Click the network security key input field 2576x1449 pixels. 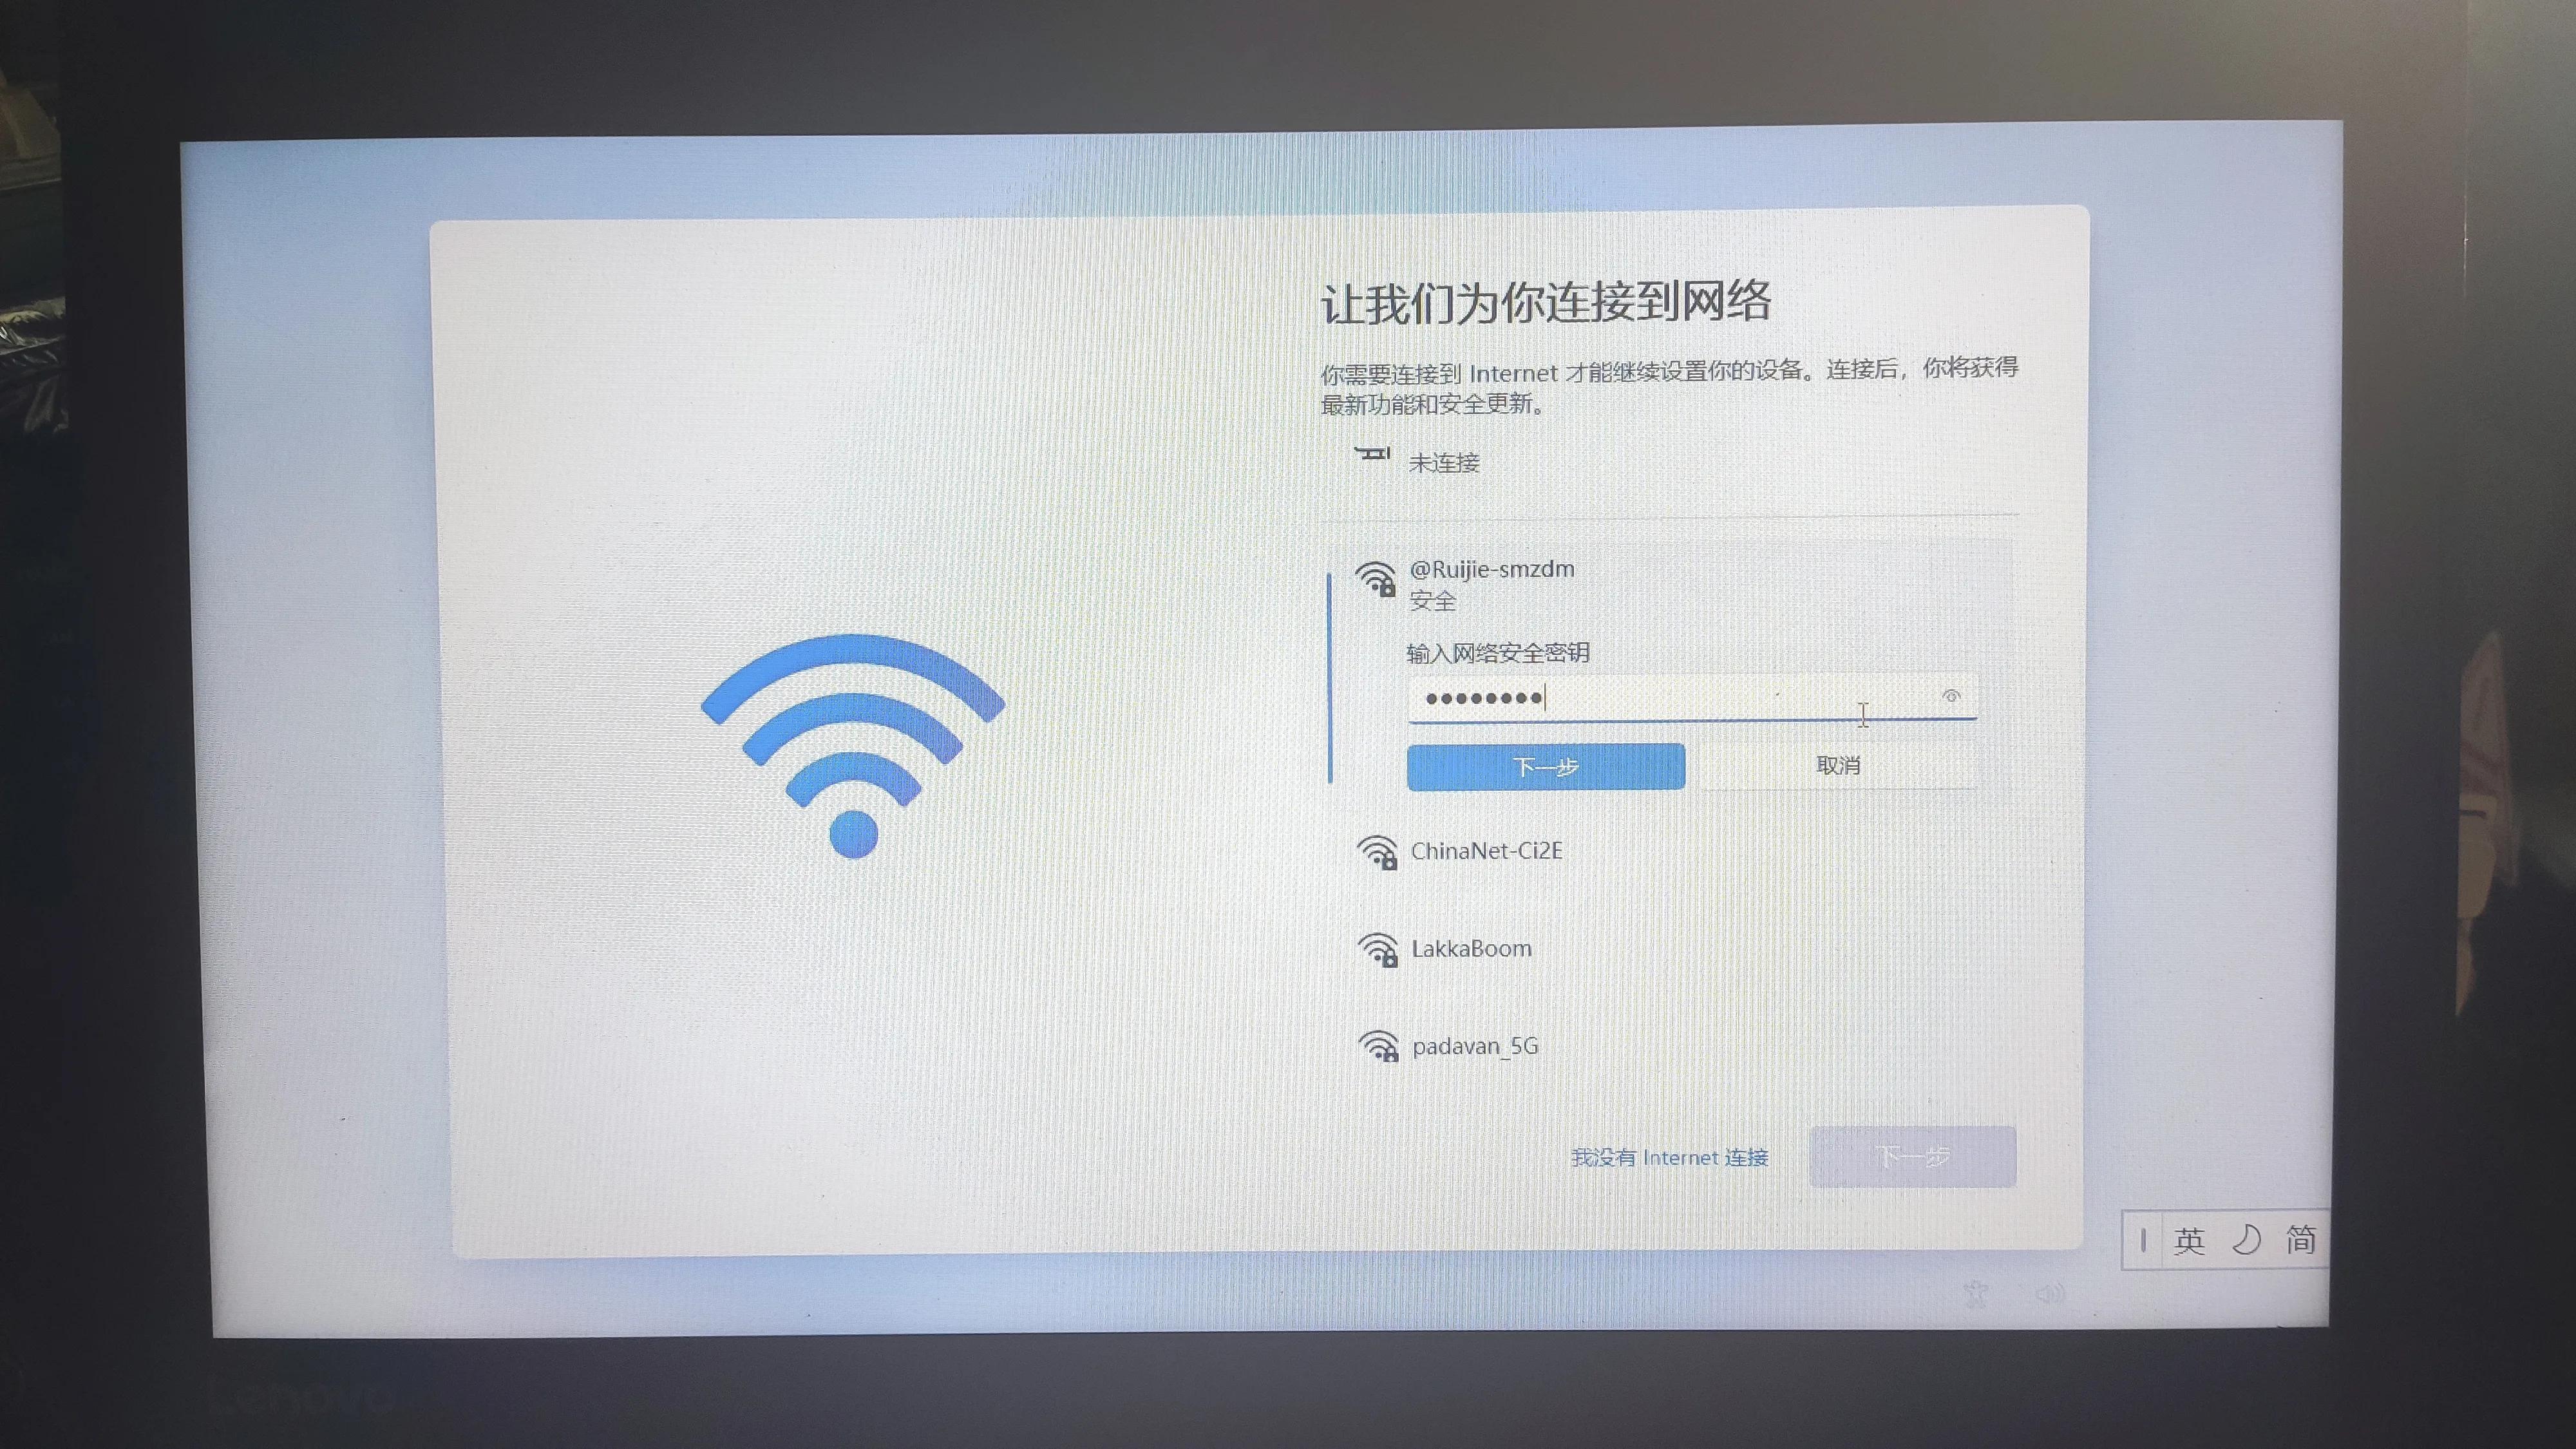[1690, 696]
